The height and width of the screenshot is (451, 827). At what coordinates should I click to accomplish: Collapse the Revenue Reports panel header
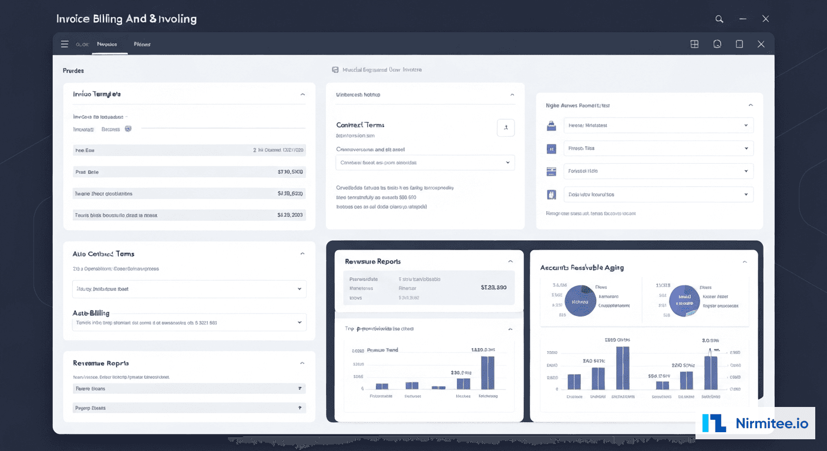pos(510,261)
